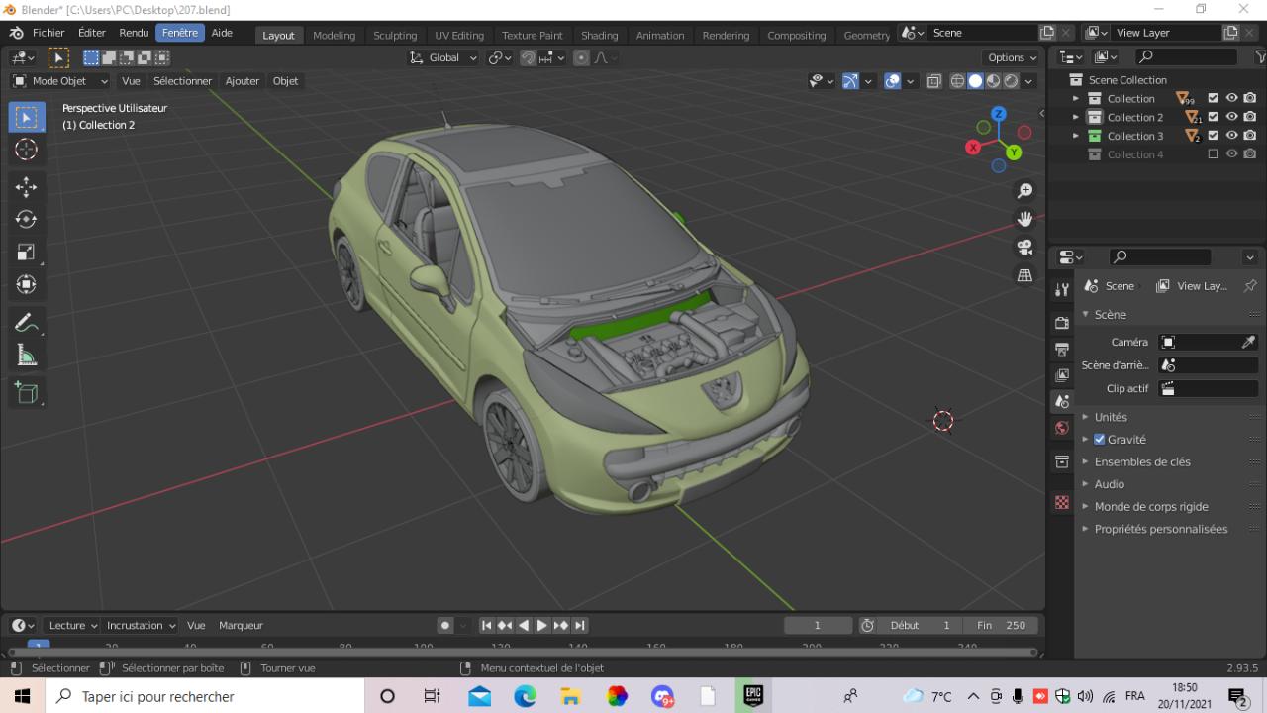This screenshot has height=713, width=1267.
Task: Hide Collection 3 with eye icon
Action: (1232, 136)
